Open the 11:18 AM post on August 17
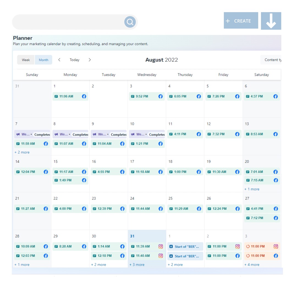Viewport: 297px width, 297px height. [147, 172]
